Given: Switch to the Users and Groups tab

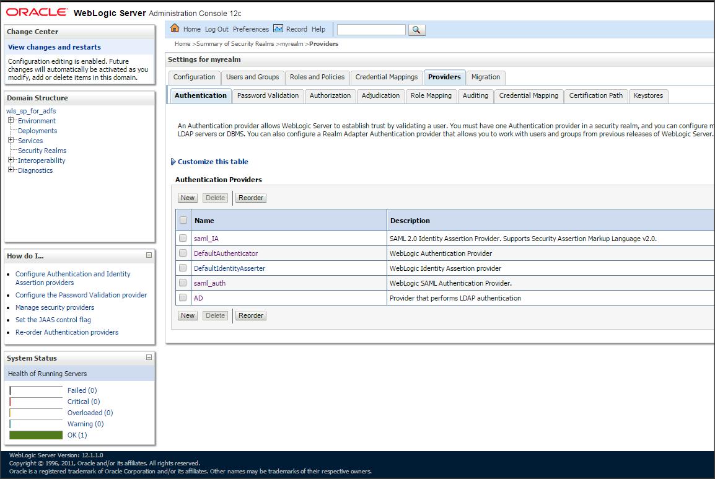Looking at the screenshot, I should tap(252, 77).
